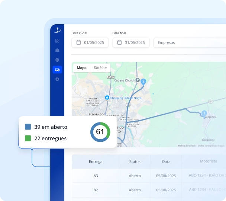Click the donut chart showing 61
Viewport: 226px width, 201px height.
[x=100, y=132]
